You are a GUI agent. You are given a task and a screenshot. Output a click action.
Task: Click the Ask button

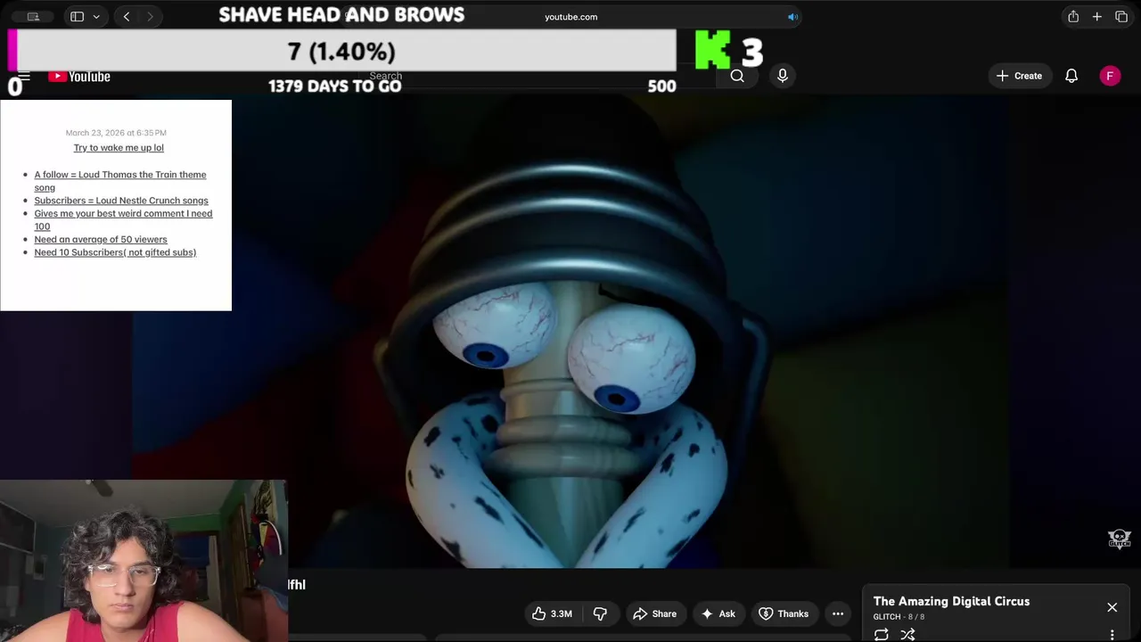[718, 613]
